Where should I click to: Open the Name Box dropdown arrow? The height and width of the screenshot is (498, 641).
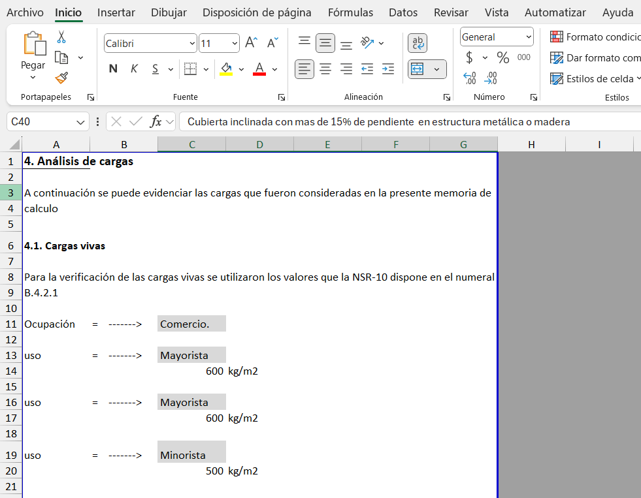(81, 122)
